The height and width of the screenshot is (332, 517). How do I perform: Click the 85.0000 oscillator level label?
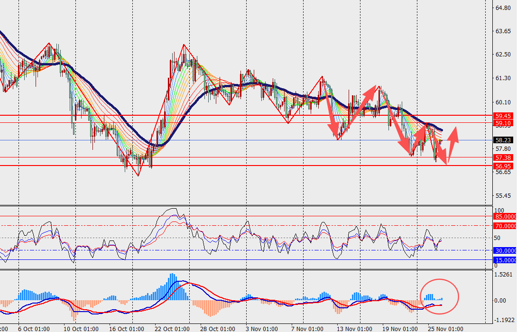point(505,216)
